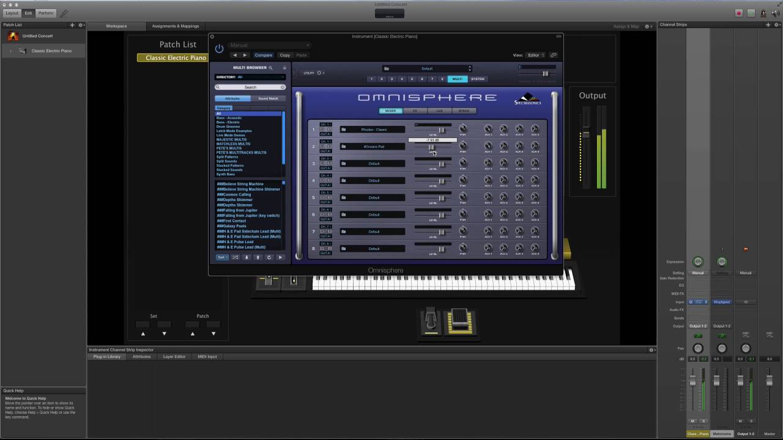Step the multi preset with the up/down arrows
Screen dimensions: 783x440
[x=470, y=68]
